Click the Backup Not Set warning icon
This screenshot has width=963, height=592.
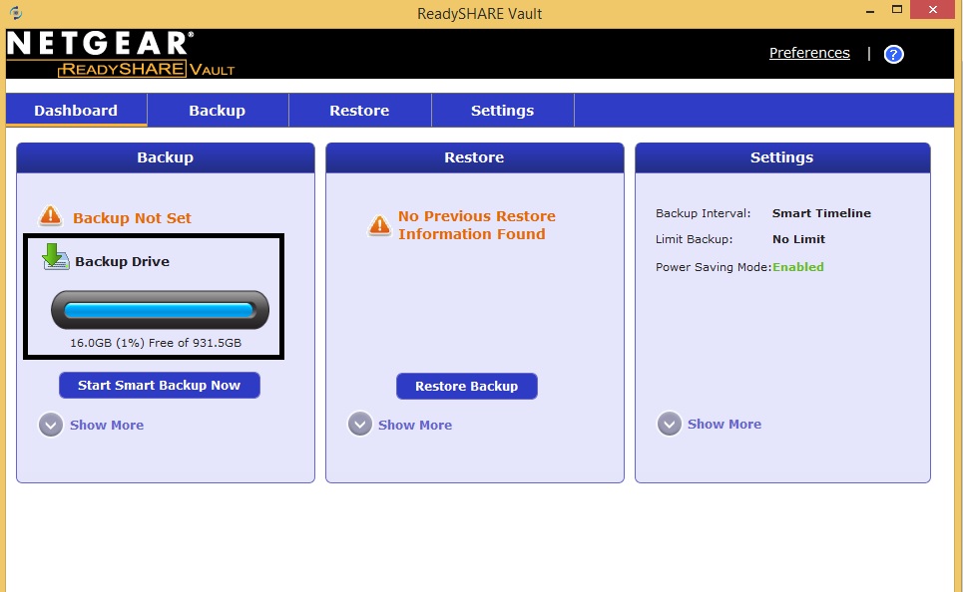pyautogui.click(x=50, y=216)
